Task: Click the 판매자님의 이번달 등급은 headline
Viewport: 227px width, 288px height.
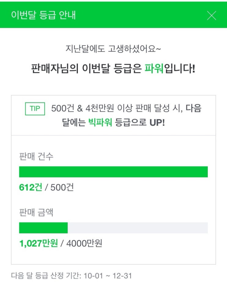Action: pos(86,68)
